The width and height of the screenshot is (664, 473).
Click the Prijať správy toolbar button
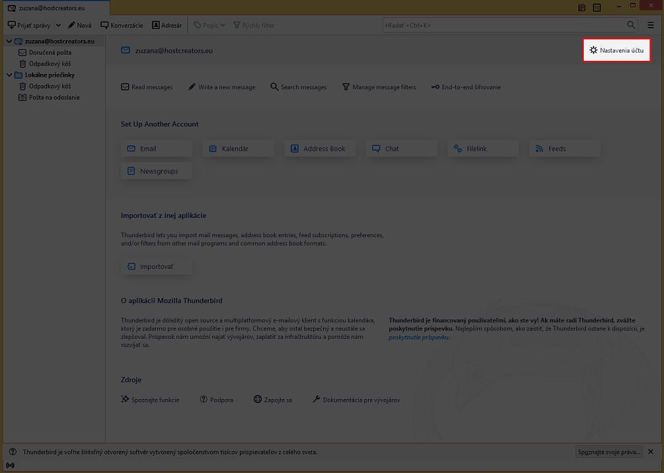pyautogui.click(x=29, y=26)
